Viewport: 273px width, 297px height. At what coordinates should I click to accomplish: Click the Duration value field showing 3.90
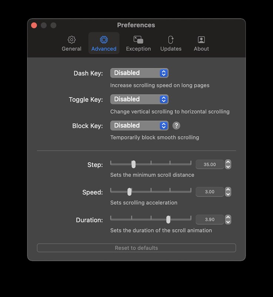(210, 219)
